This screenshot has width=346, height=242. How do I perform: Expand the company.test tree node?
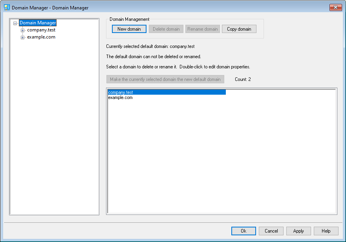(x=22, y=30)
